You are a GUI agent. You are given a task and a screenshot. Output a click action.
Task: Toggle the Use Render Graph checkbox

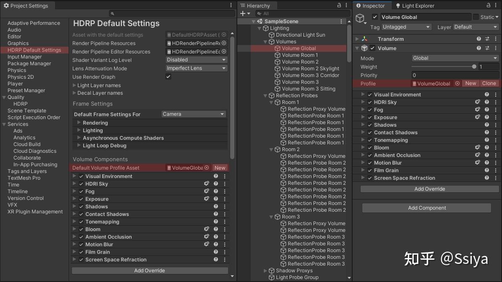[168, 77]
